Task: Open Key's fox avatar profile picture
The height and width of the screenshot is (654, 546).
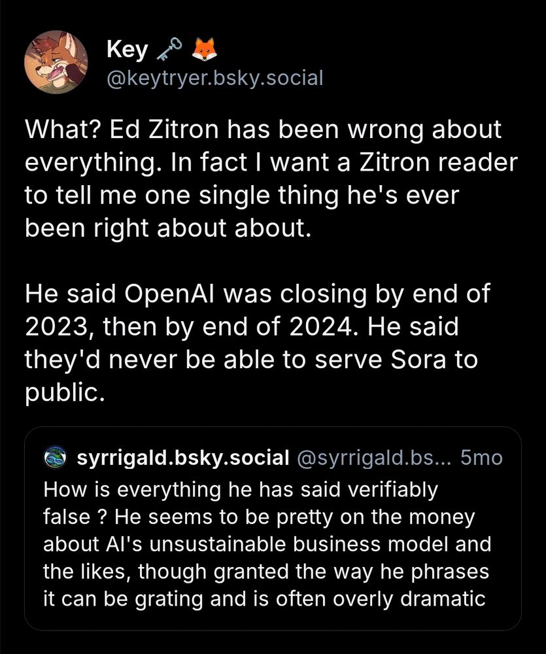Action: (x=56, y=62)
